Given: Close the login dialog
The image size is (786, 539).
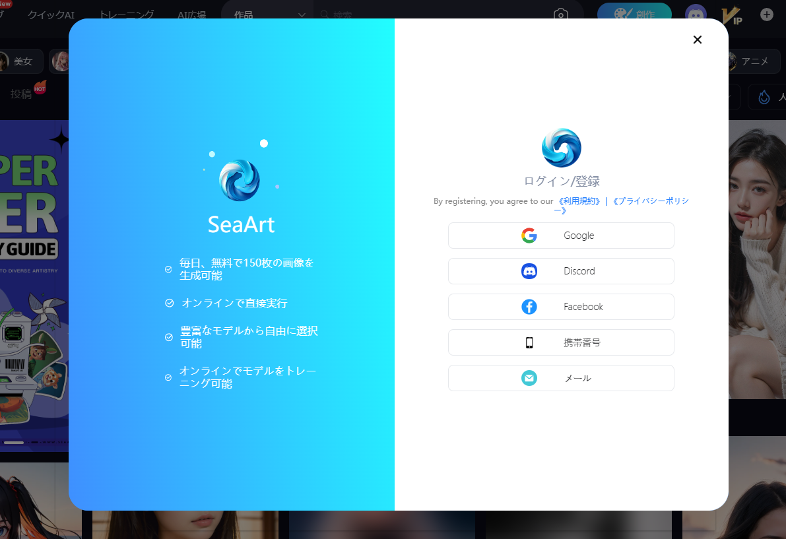Looking at the screenshot, I should [698, 40].
